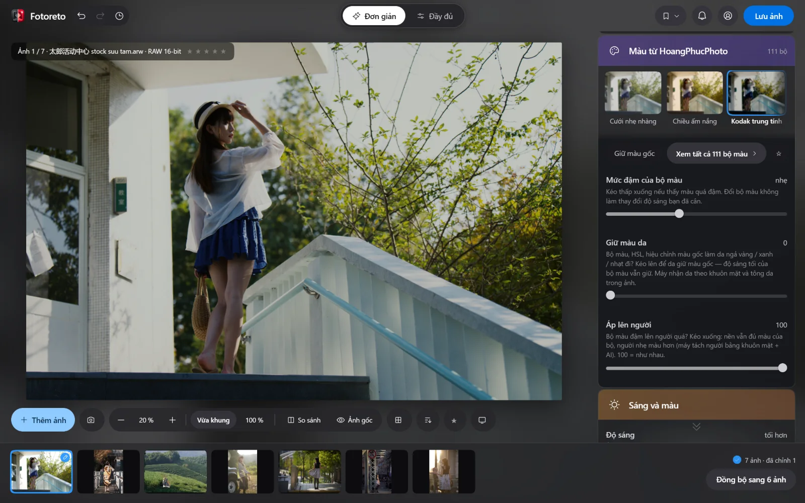Click the fifth rating star in photo label
805x503 pixels.
223,51
